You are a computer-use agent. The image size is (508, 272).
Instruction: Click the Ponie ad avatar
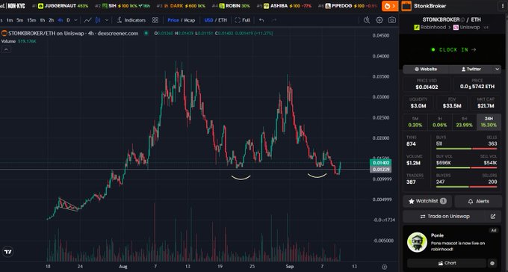click(417, 242)
